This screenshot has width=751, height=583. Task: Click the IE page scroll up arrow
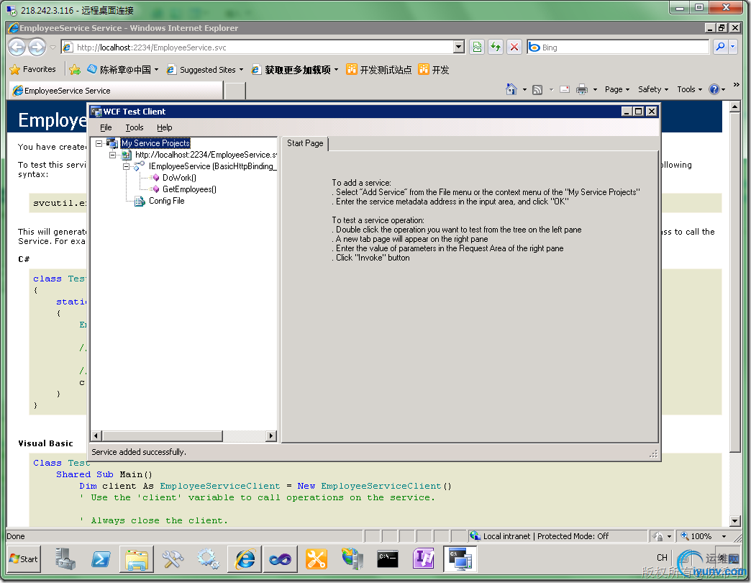[735, 107]
